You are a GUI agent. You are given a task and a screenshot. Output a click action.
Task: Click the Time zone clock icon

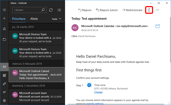(89, 85)
